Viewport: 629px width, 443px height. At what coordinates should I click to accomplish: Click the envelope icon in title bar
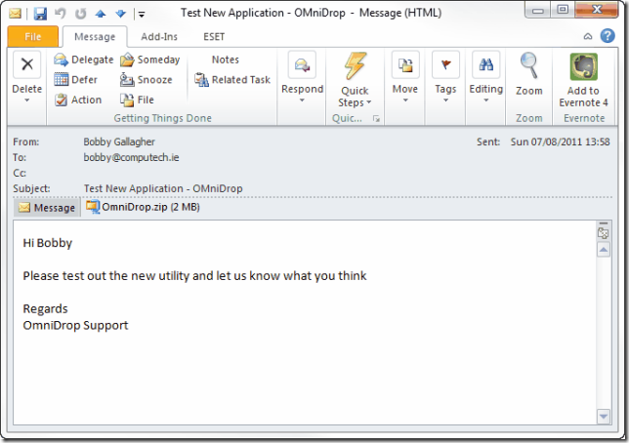point(15,14)
